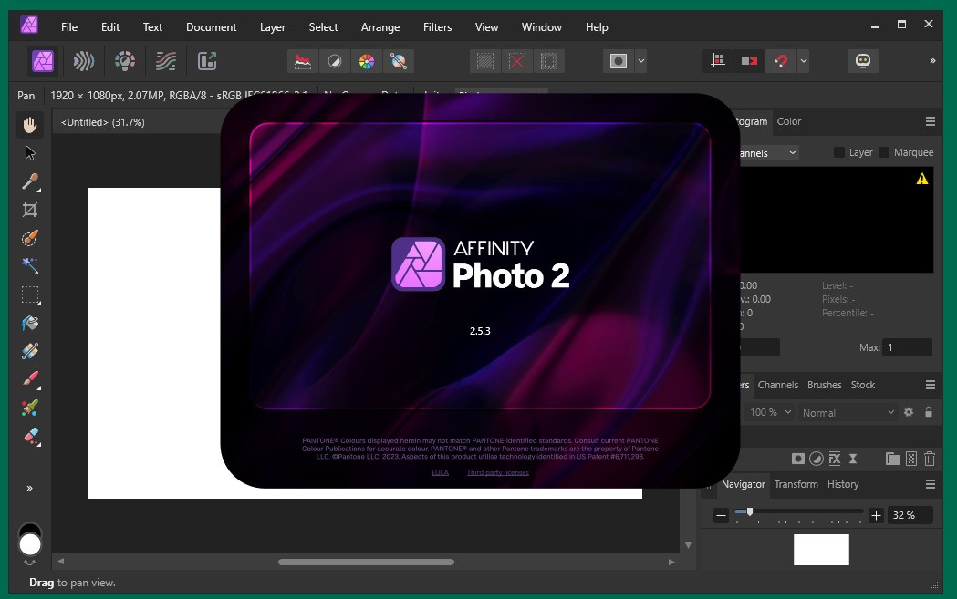This screenshot has height=599, width=957.
Task: Switch to the Export persona
Action: tap(207, 61)
